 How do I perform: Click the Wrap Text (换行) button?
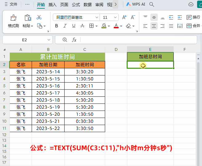[193, 17]
